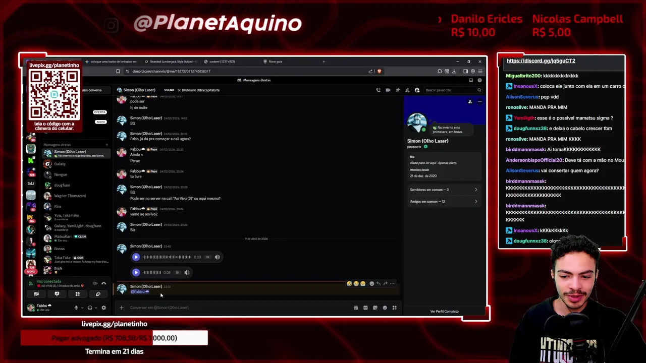Disconnect from voice with the hang-up icon
Viewport: 646px width, 363px height.
coord(104,283)
